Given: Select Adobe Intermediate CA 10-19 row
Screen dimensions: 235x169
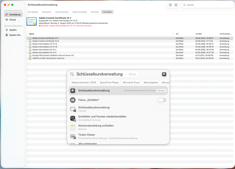Looking at the screenshot, I should point(130,47).
